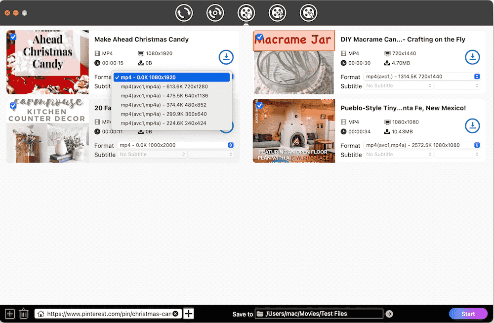Screen dimensions: 494x323
Task: Click the 10.43MB file size text
Action: [x=402, y=132]
